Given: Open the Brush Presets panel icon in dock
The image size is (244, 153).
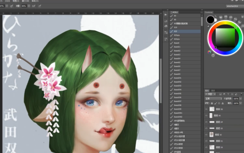Looking at the screenshot, I should [x=166, y=21].
